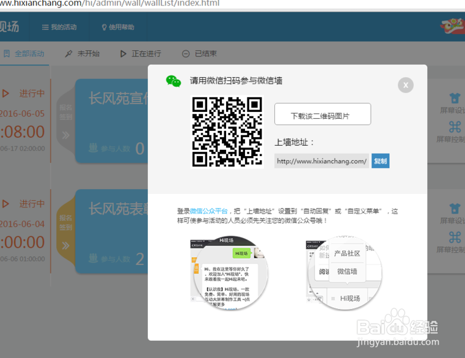Close the WeChat QR code dialog

pos(405,85)
